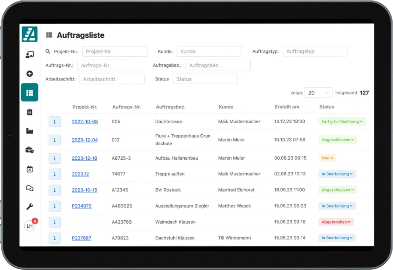Click the Kunde search field
This screenshot has width=393, height=270.
tap(209, 51)
